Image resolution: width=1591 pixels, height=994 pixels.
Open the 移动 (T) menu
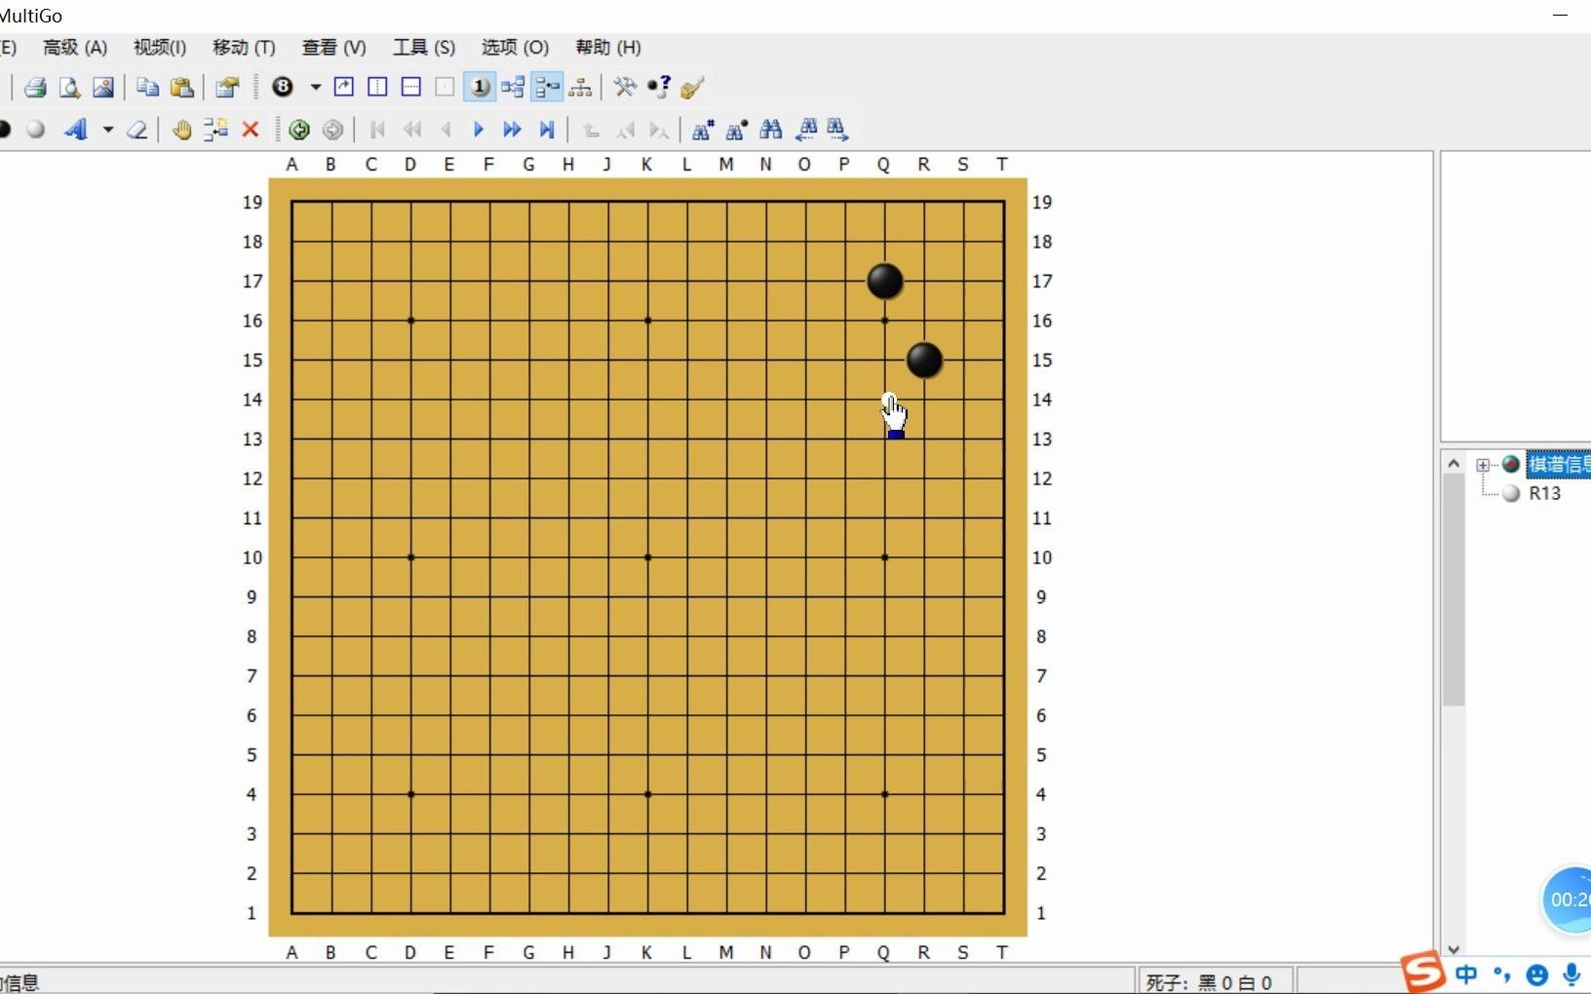pyautogui.click(x=244, y=47)
